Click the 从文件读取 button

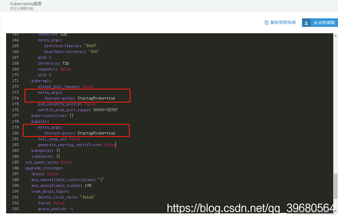320,23
